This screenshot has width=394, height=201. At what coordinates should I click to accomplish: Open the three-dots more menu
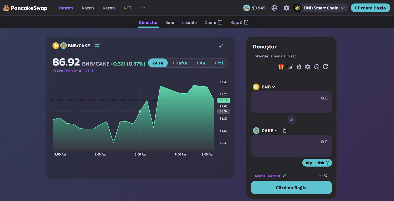[x=143, y=8]
